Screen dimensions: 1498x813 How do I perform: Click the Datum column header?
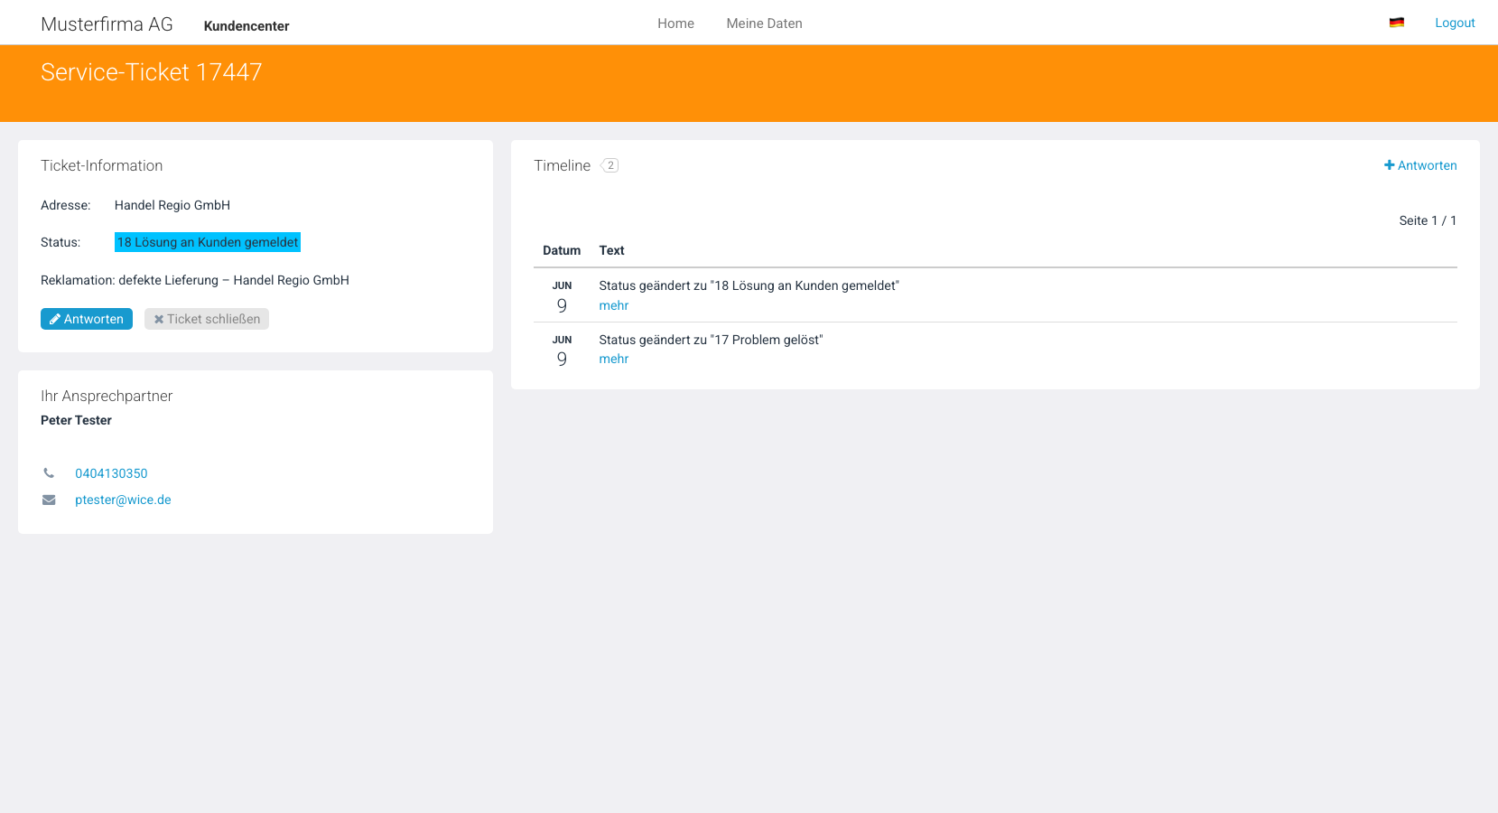(562, 250)
